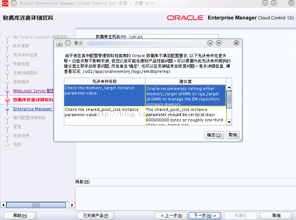Click the 先决条件检查 step in the sidebar
The height and width of the screenshot is (220, 296).
tap(25, 55)
